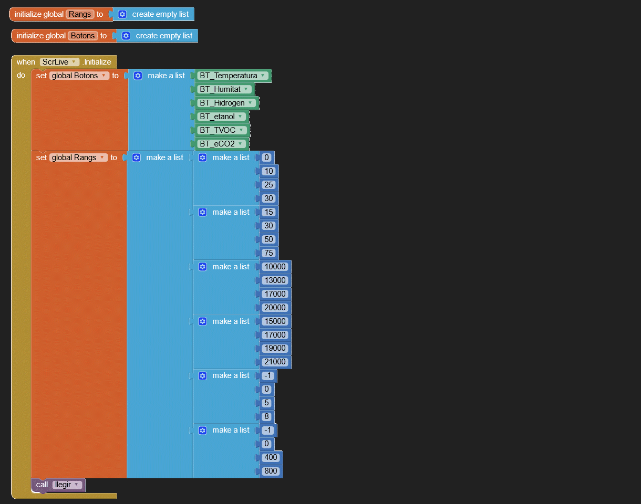Viewport: 641px width, 504px height.
Task: Open the BT_Temperatura component dropdown
Action: point(263,76)
